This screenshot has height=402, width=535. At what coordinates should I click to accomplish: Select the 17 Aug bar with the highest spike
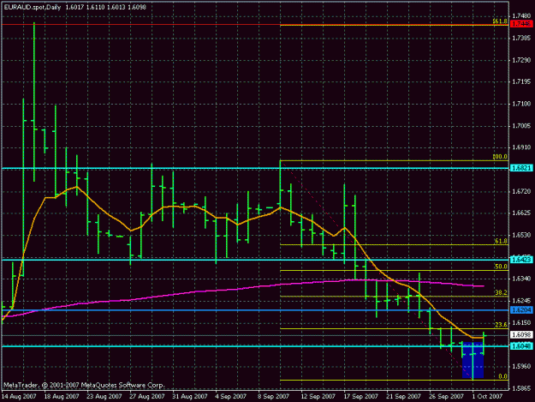coord(33,102)
